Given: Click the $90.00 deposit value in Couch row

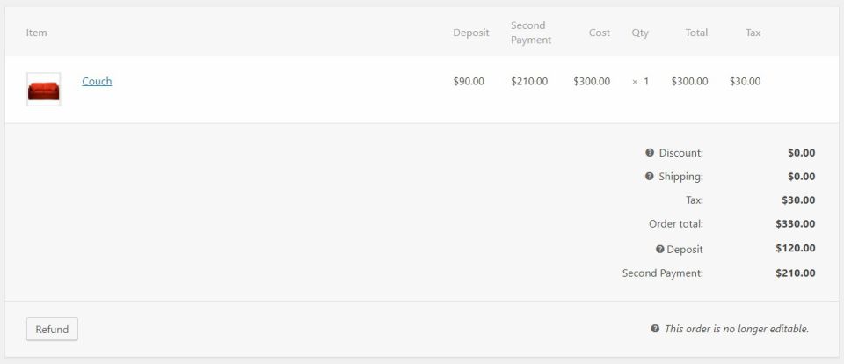Looking at the screenshot, I should (x=469, y=81).
